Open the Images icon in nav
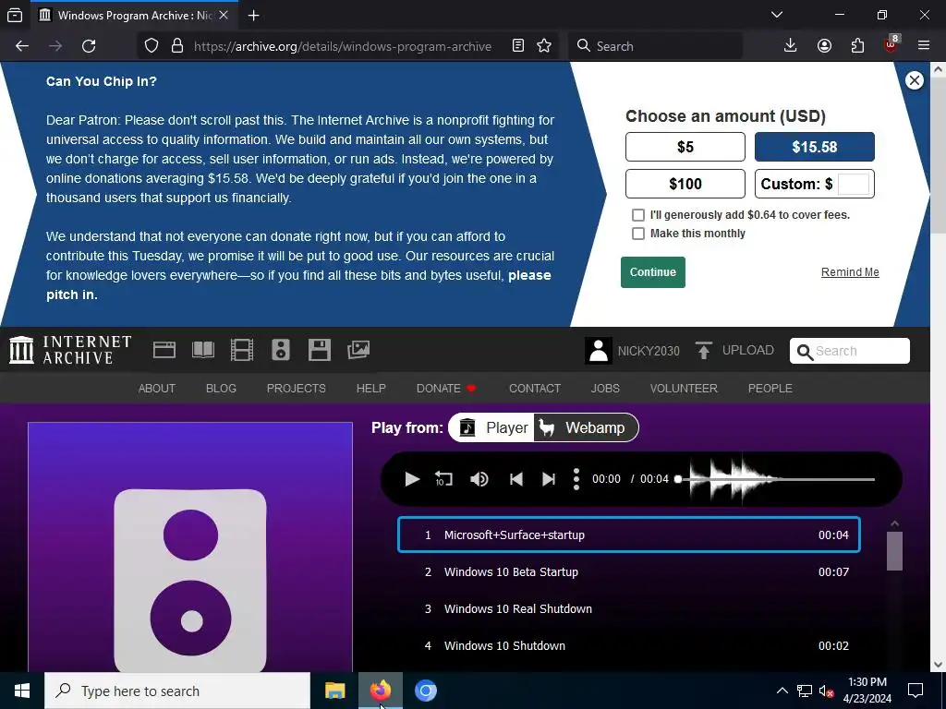This screenshot has height=709, width=946. (358, 350)
